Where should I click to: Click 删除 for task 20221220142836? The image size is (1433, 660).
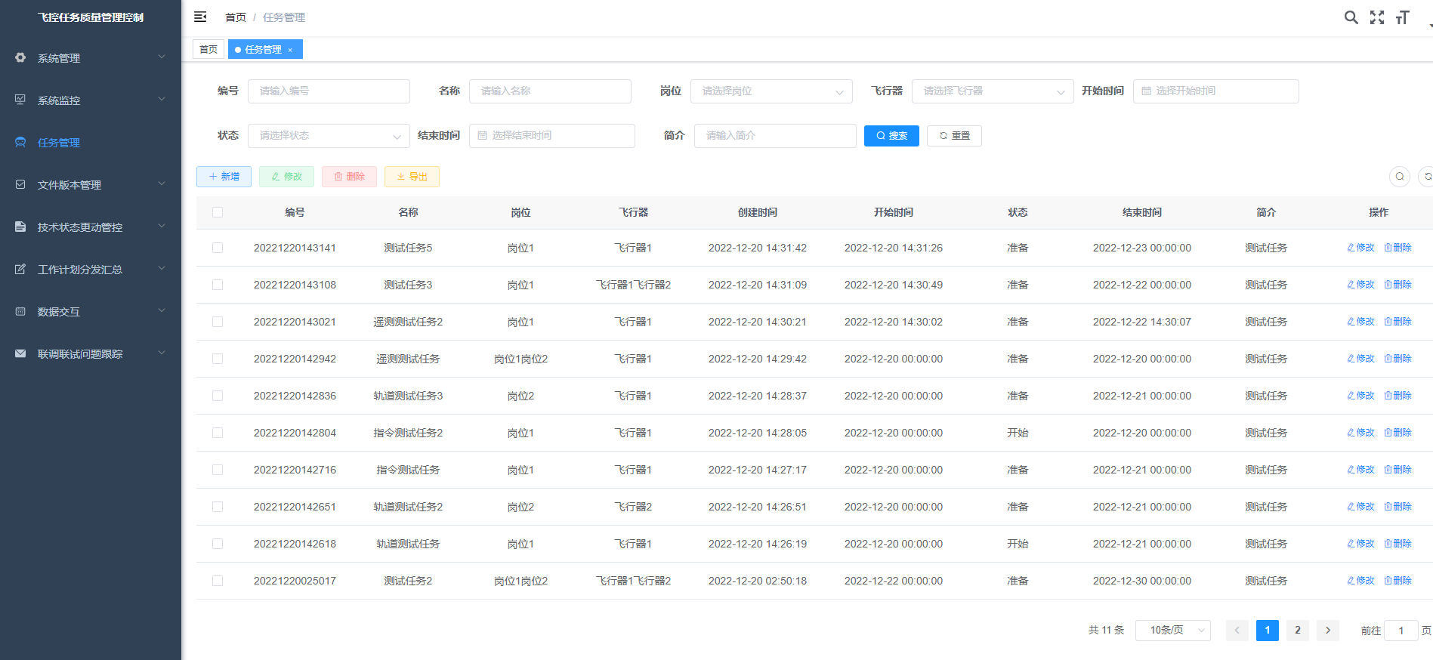(1398, 396)
